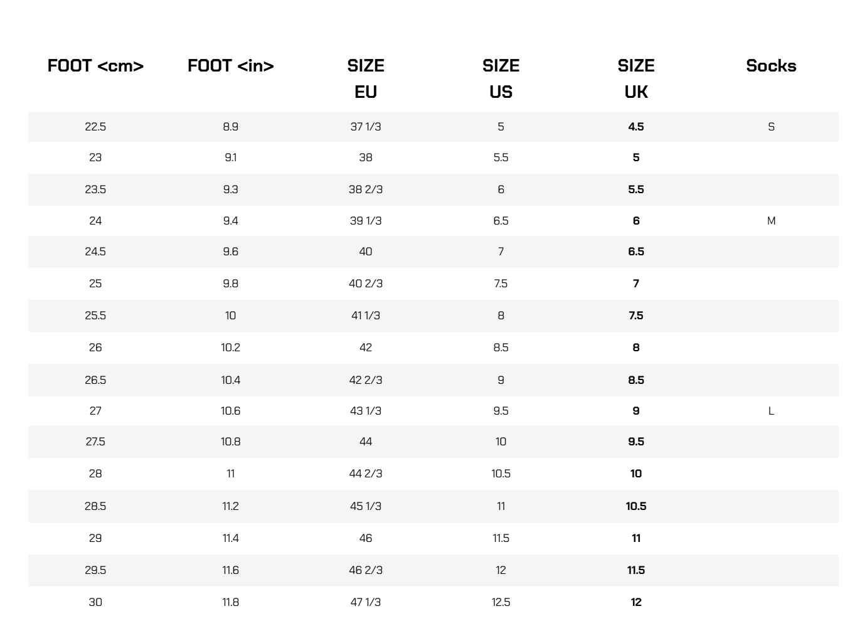Click the US size 12.5 cell

click(x=501, y=602)
